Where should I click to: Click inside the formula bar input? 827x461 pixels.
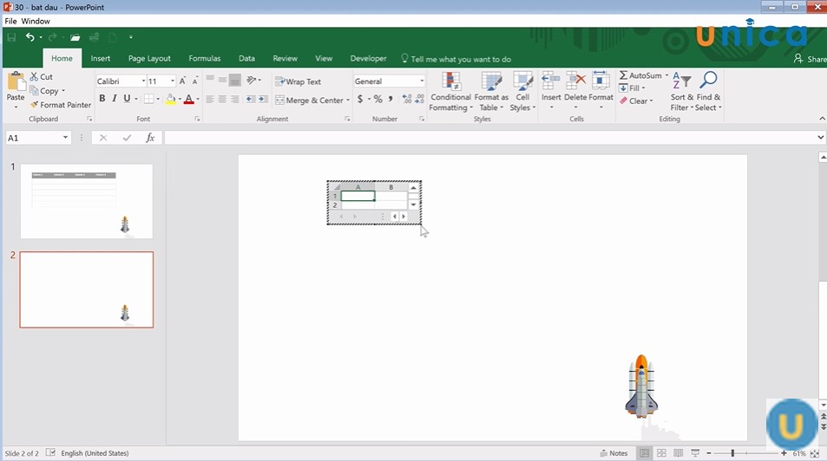490,138
